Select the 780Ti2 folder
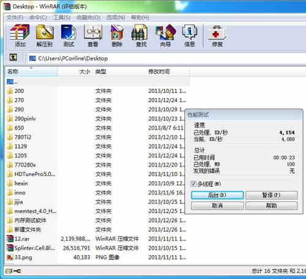 coord(96,137)
